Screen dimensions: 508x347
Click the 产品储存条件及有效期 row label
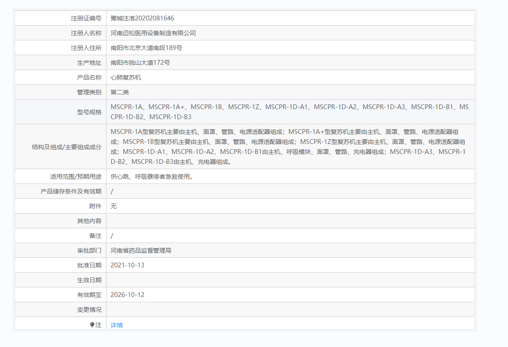point(71,191)
